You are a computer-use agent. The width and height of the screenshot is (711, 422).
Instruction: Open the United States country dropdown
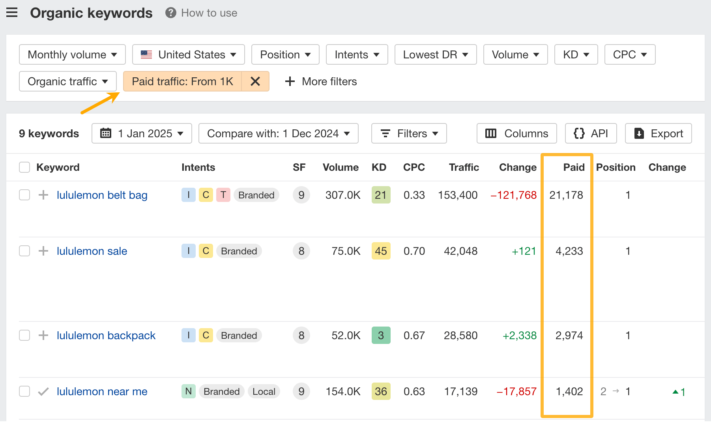[x=188, y=54]
